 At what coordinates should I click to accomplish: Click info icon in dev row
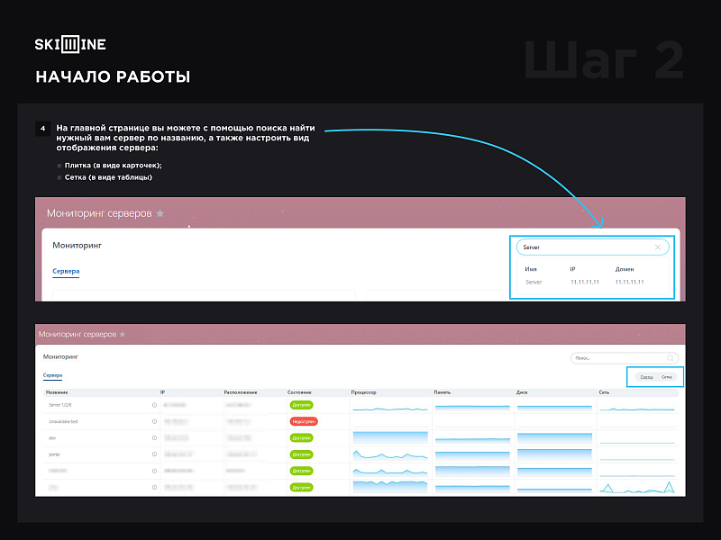click(x=155, y=437)
